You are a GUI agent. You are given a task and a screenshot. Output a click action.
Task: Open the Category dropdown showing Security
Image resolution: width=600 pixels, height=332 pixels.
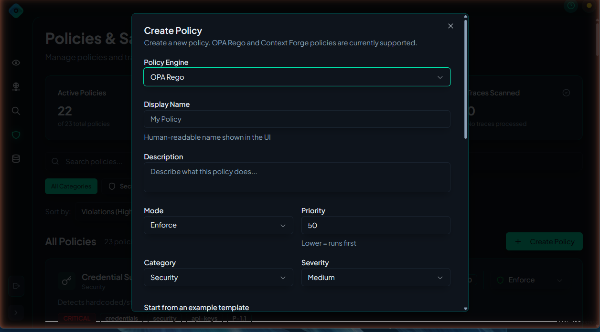(218, 278)
